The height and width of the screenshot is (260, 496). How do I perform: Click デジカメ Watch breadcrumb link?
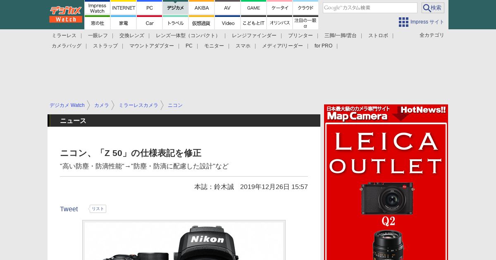coord(67,105)
